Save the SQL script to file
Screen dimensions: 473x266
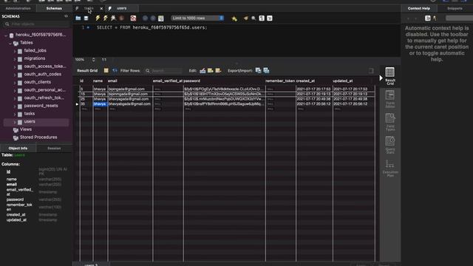tap(86, 18)
